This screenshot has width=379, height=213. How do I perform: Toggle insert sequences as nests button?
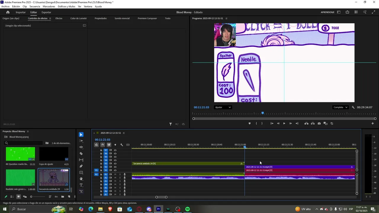point(96,145)
